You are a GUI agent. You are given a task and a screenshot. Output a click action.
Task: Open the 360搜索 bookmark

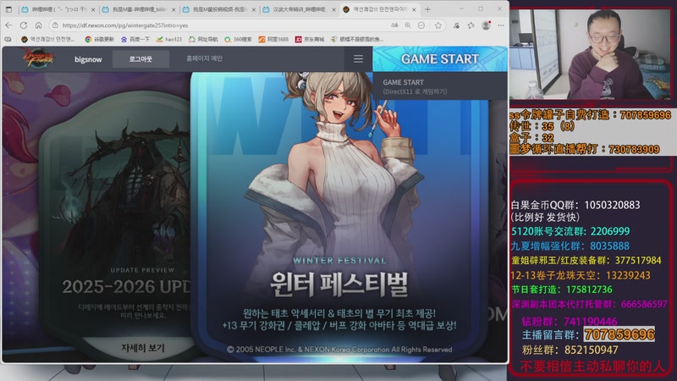(238, 39)
